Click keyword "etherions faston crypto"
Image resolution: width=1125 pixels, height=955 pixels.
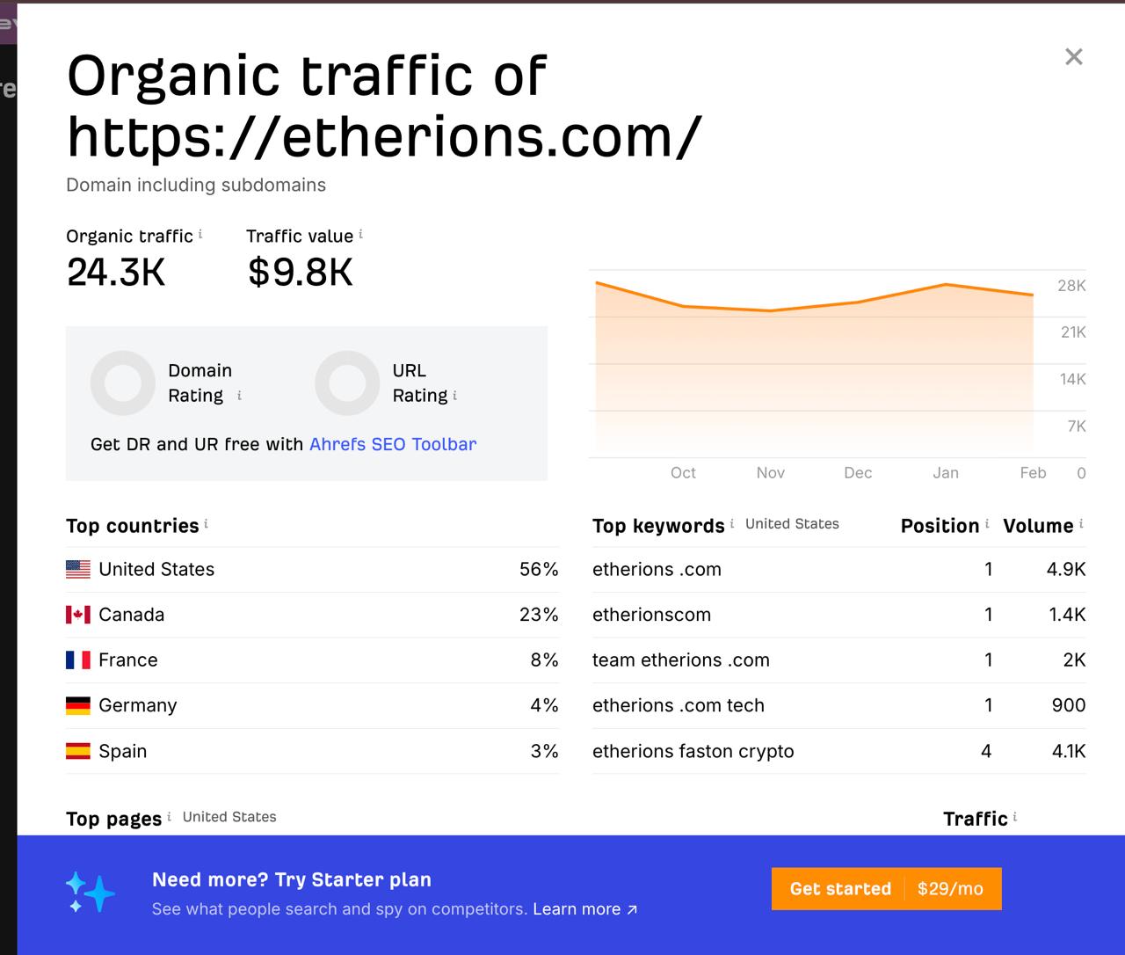pyautogui.click(x=693, y=751)
